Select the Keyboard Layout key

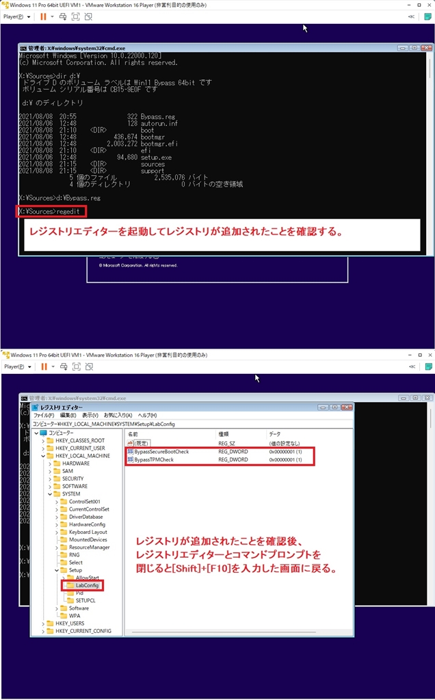pyautogui.click(x=88, y=532)
